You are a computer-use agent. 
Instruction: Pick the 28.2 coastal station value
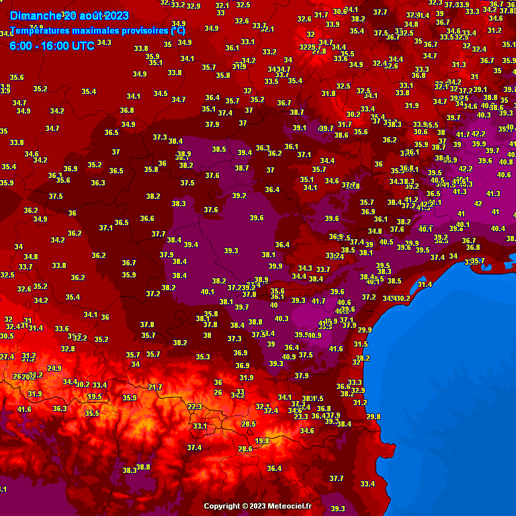click(363, 358)
